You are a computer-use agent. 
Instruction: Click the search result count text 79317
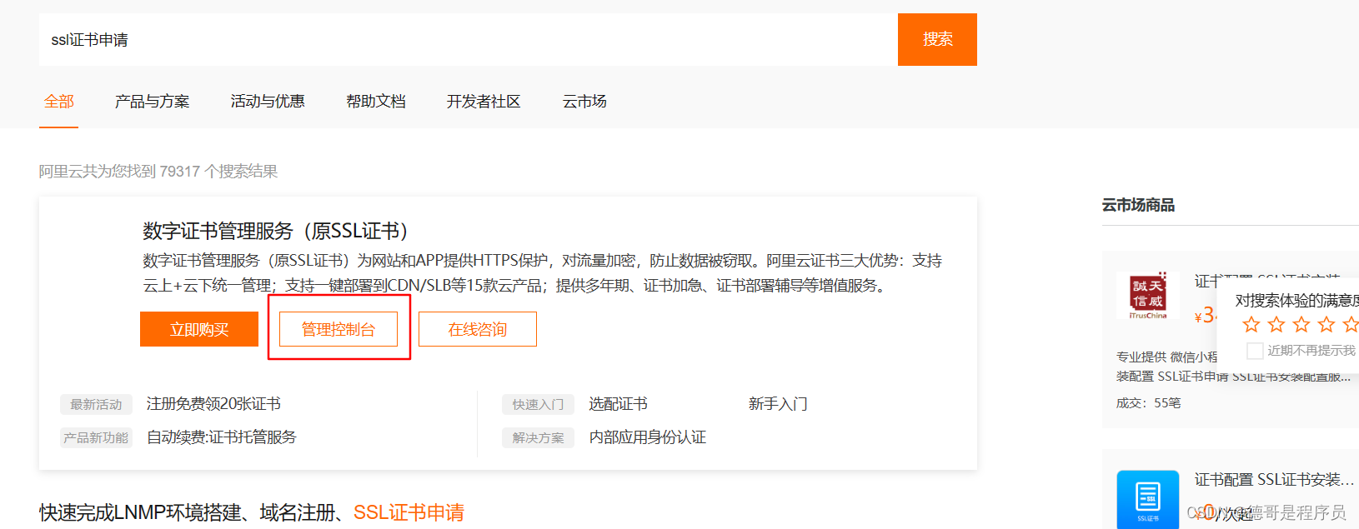pos(180,172)
